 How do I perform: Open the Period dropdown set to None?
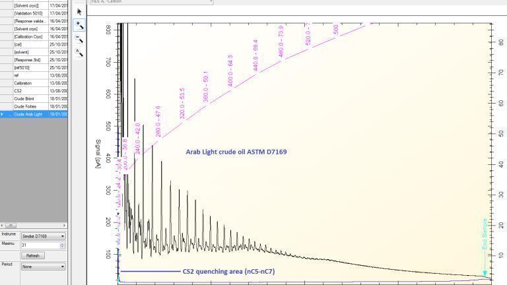point(44,267)
